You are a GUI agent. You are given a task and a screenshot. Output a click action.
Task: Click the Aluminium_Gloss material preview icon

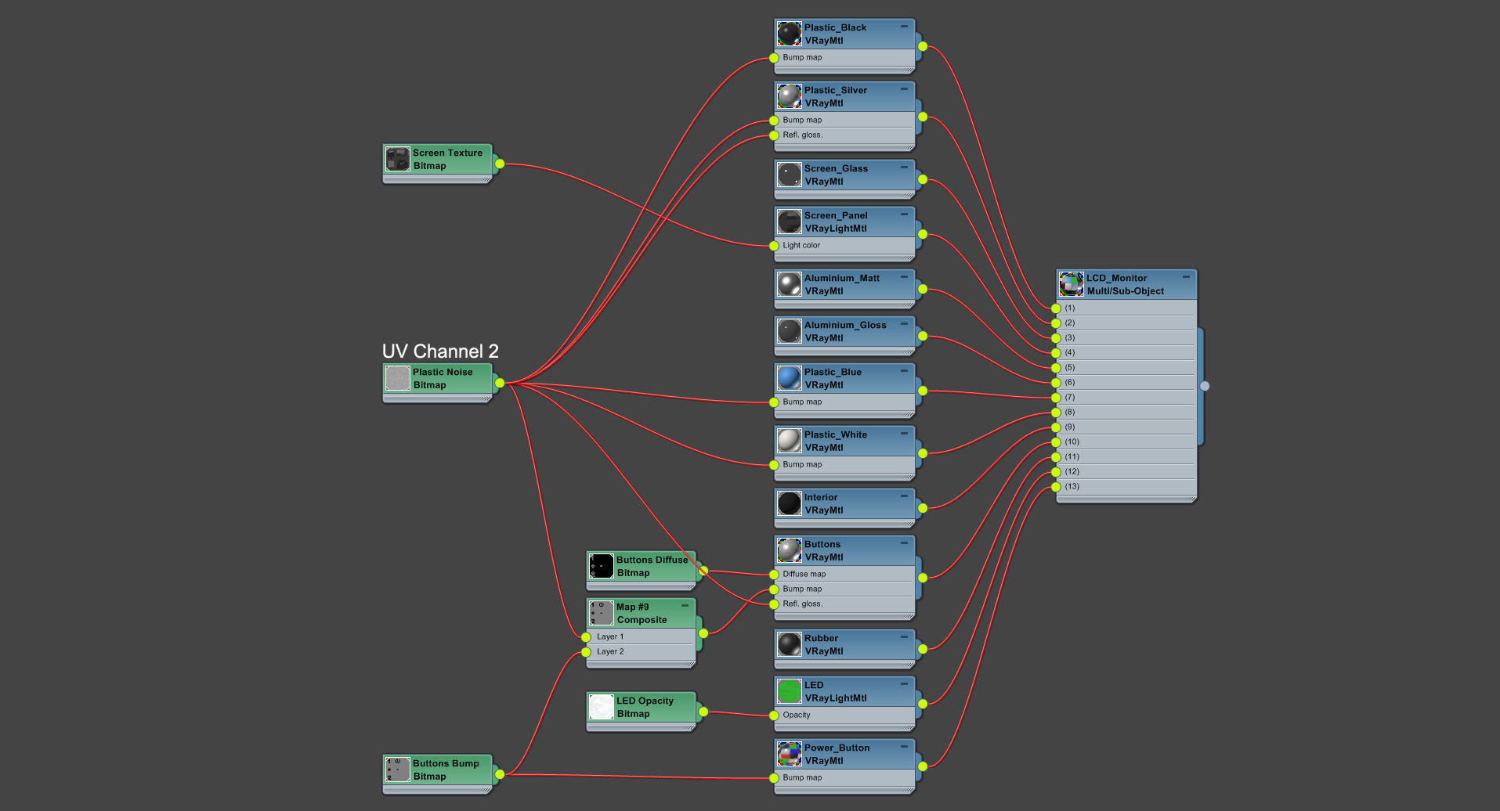pos(789,331)
